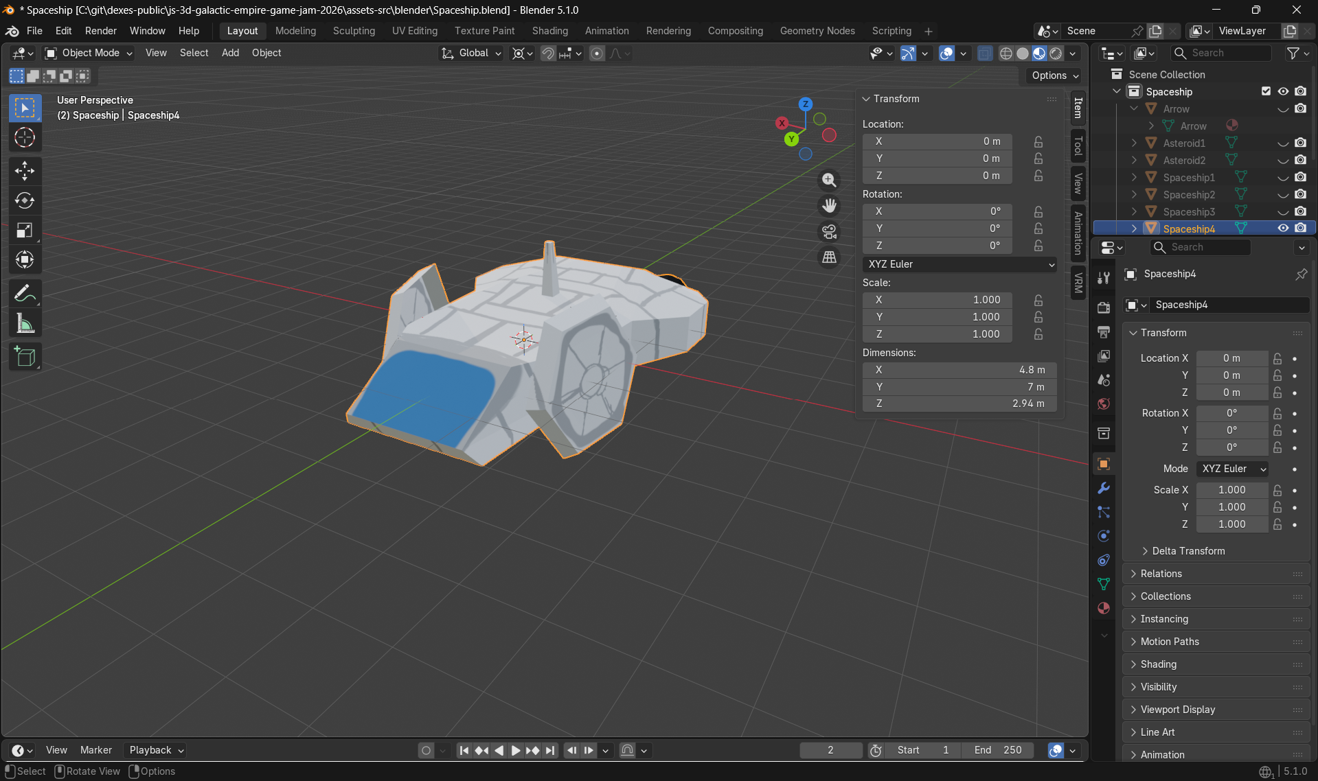This screenshot has height=781, width=1318.
Task: Select the Add Cube tool
Action: point(25,356)
